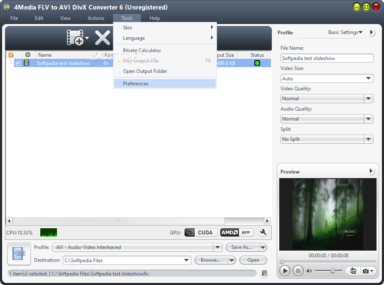Open the Audio Quality dropdown
384x285 pixels.
pos(368,119)
